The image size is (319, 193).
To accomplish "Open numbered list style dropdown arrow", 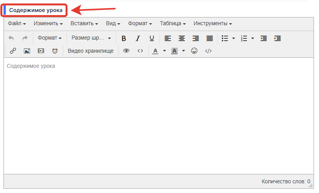I will click(253, 38).
